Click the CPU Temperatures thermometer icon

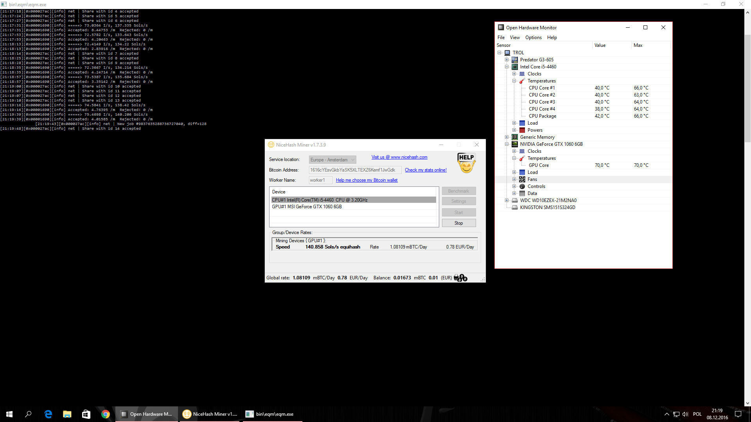tap(522, 81)
